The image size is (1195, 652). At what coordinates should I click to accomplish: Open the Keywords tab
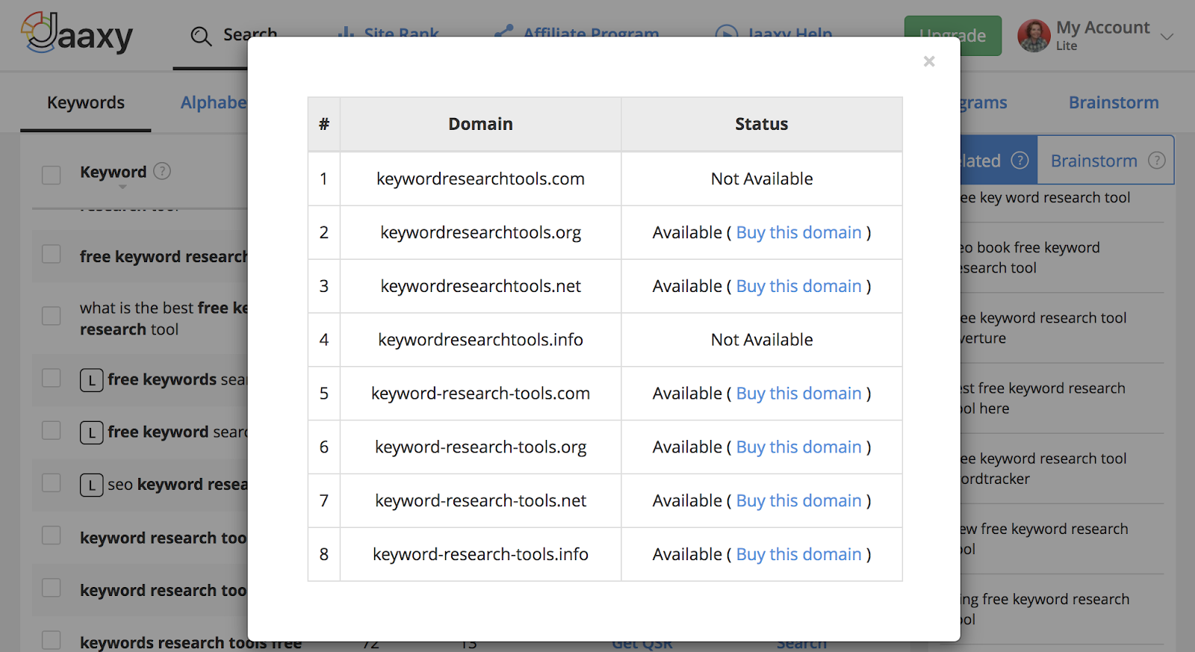(x=86, y=102)
